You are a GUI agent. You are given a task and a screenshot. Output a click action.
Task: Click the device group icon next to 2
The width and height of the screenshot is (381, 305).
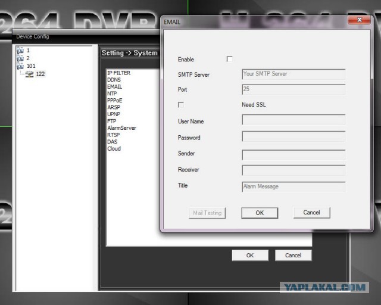coord(20,58)
